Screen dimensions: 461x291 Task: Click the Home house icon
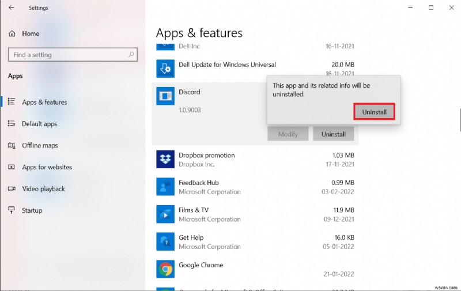[x=12, y=34]
